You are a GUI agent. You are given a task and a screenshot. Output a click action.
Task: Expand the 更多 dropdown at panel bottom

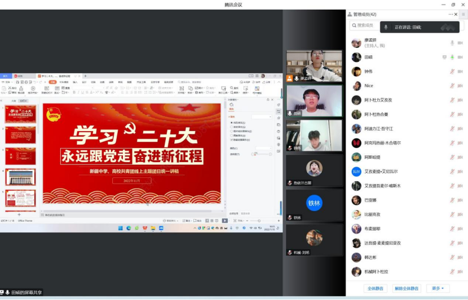coord(438,288)
